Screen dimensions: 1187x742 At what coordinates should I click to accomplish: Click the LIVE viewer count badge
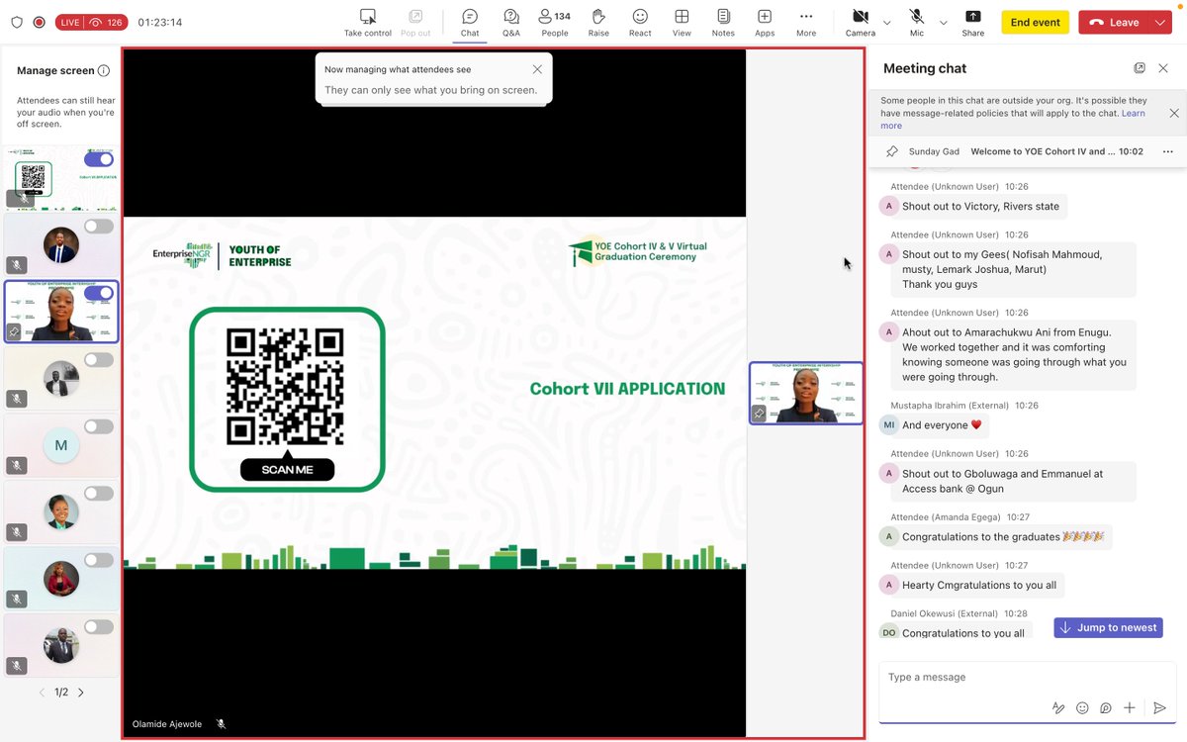(x=91, y=22)
